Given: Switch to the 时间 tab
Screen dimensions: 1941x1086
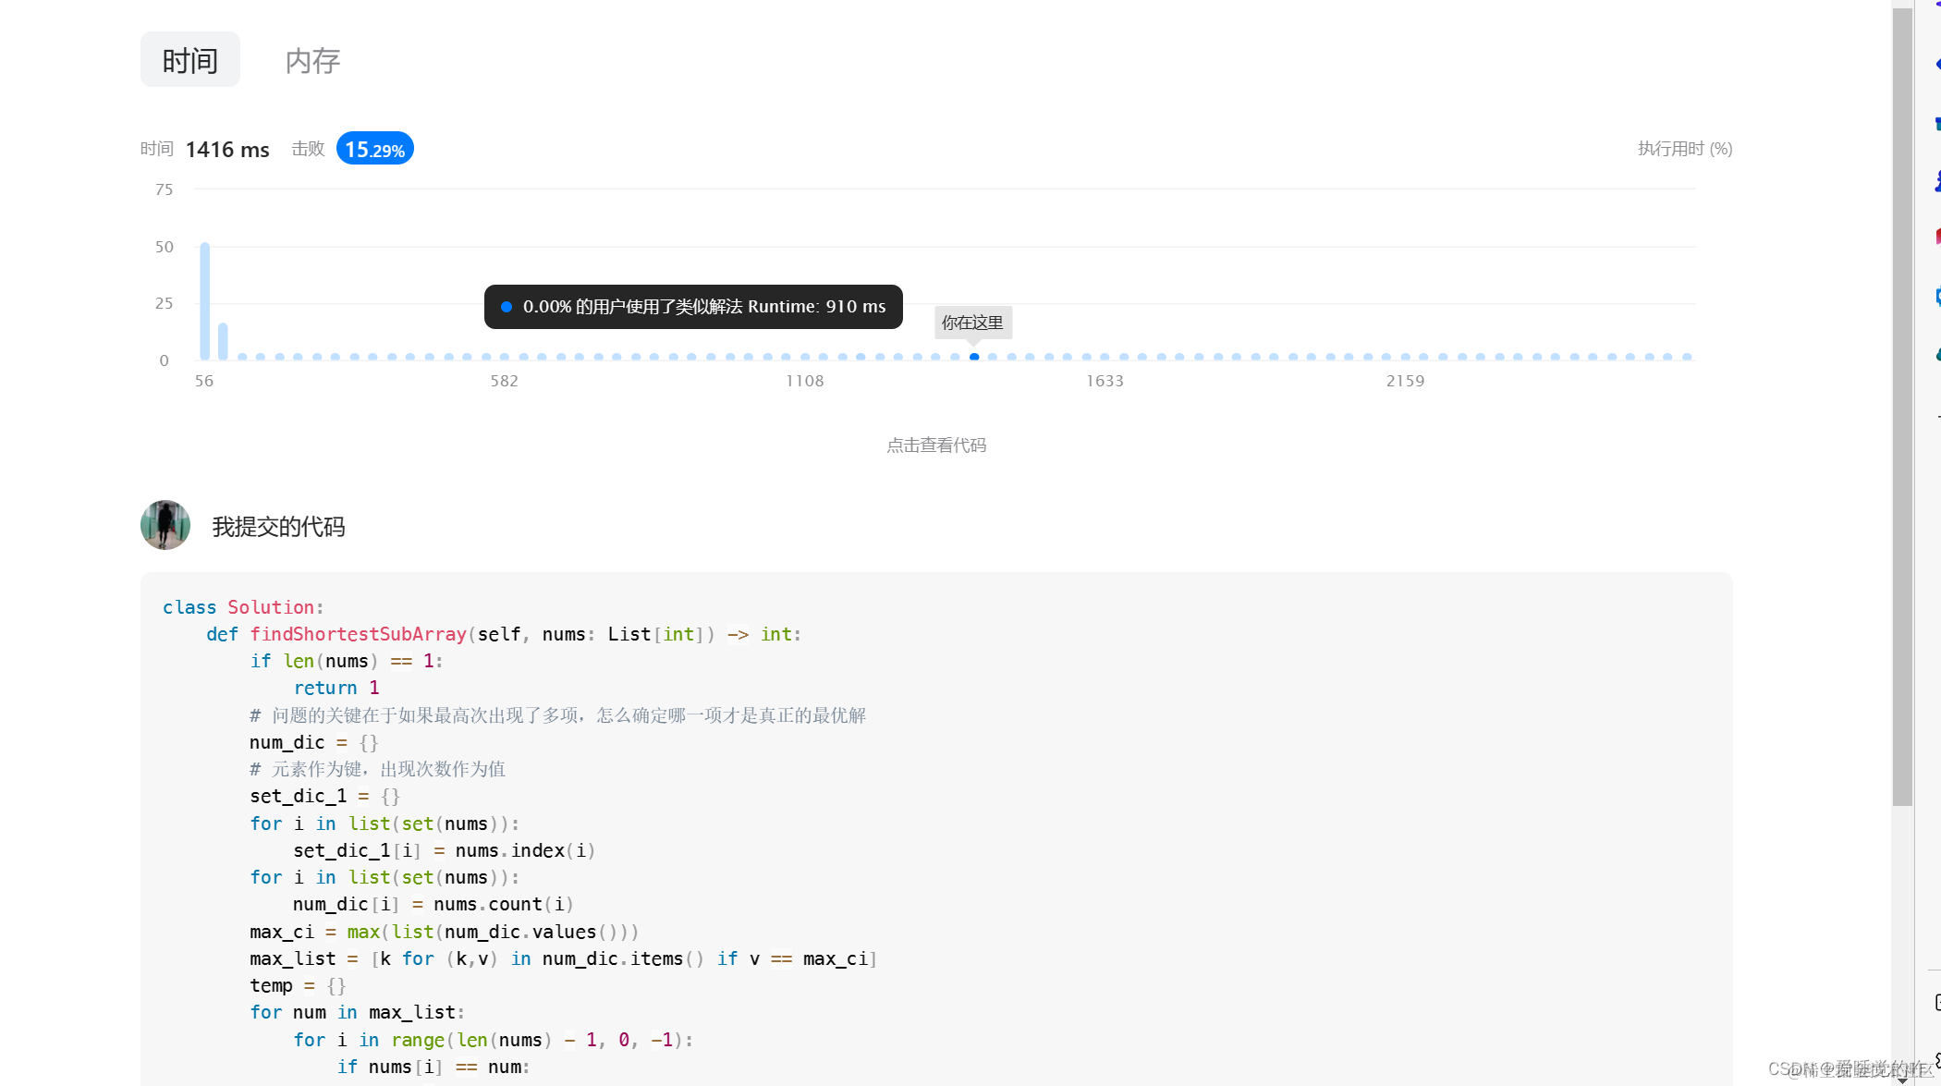Looking at the screenshot, I should pyautogui.click(x=189, y=60).
